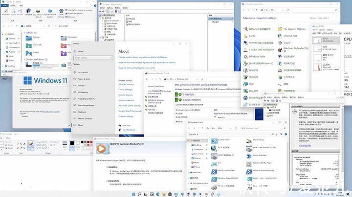Viewport: 352px width, 197px height.
Task: Open the Organize dropdown in Windows Tools
Action: (193, 134)
